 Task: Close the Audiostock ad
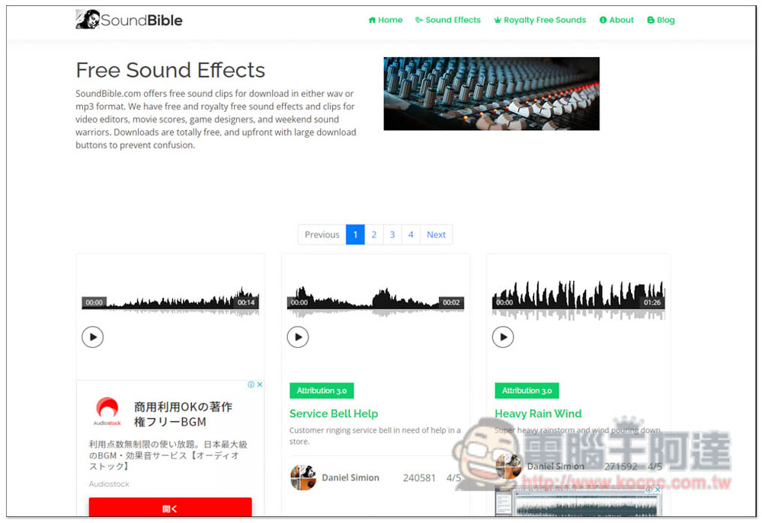click(260, 384)
